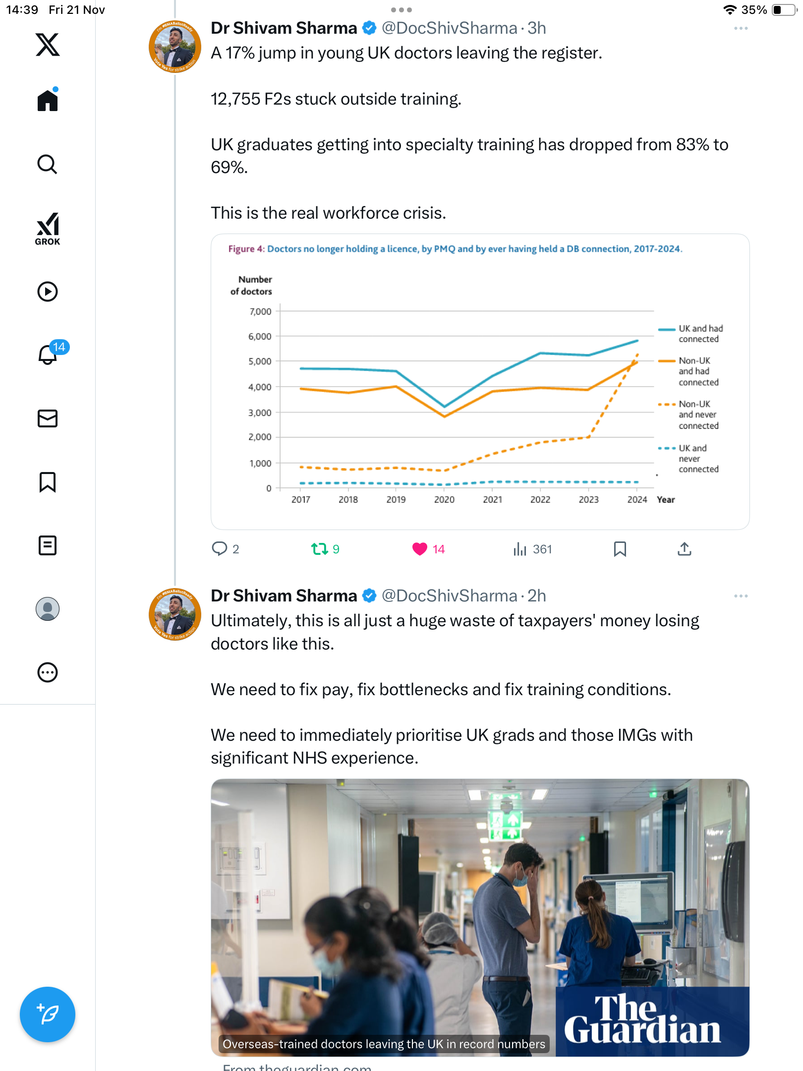Open the Video tab play icon
The width and height of the screenshot is (803, 1071).
pos(48,292)
